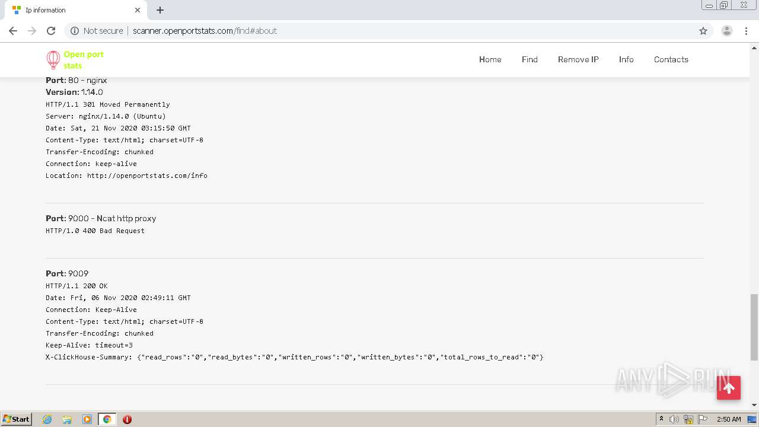
Task: Open the Remove IP nav item
Action: click(578, 59)
